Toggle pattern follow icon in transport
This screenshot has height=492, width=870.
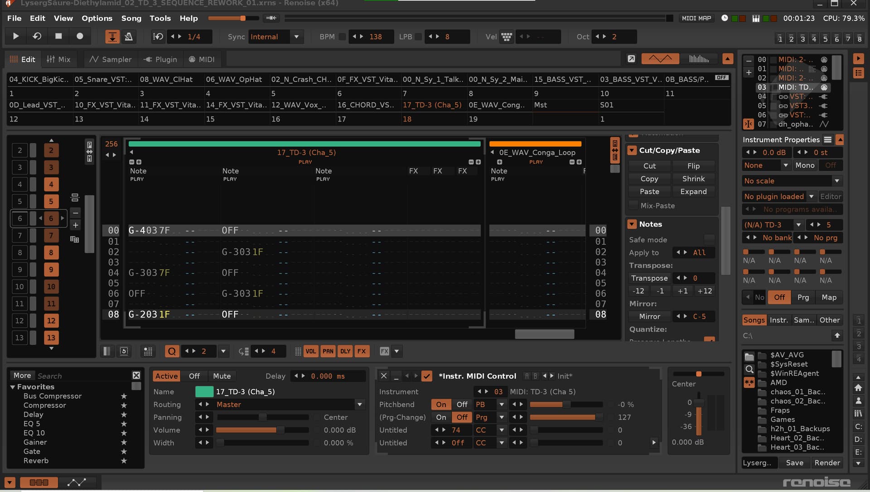click(x=112, y=37)
